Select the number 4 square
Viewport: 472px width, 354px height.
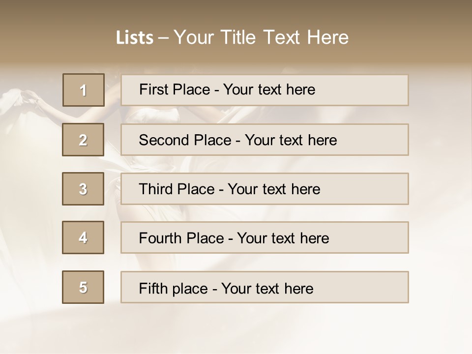[x=83, y=237]
